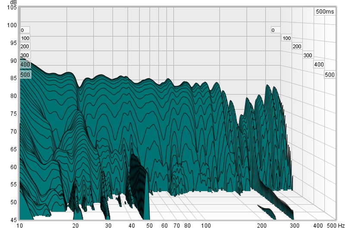Select the 45 dB axis value
The width and height of the screenshot is (345, 230).
pyautogui.click(x=13, y=220)
